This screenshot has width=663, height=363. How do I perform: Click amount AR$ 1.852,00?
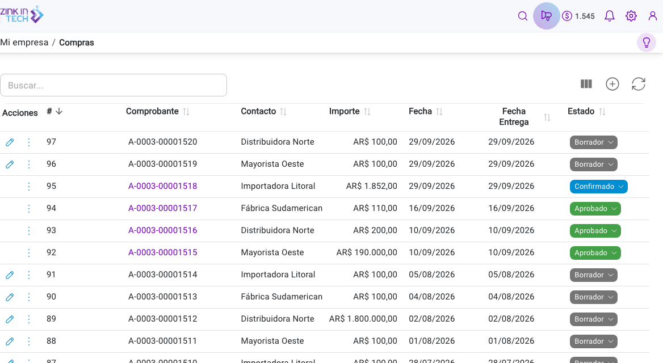pos(372,186)
